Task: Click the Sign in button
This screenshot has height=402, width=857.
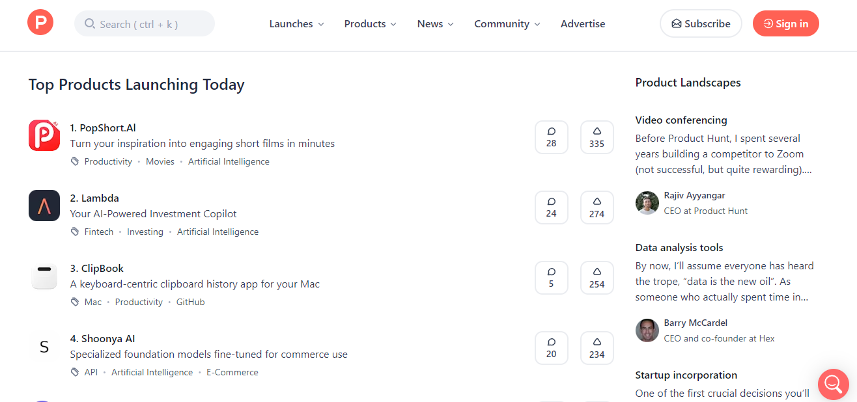Action: point(786,23)
